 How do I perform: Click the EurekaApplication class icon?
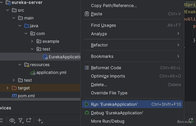point(45,57)
